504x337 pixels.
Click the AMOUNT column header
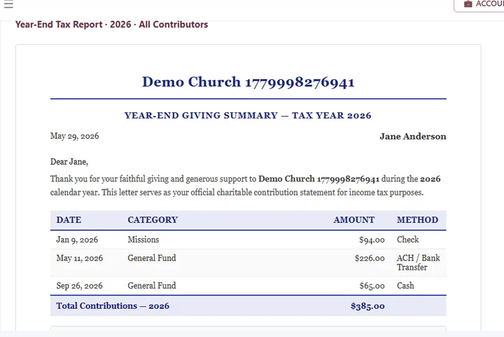click(x=354, y=219)
